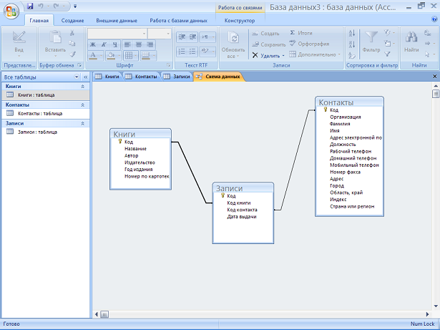The image size is (440, 330).
Task: Select Код книги field in Записи
Action: point(239,203)
